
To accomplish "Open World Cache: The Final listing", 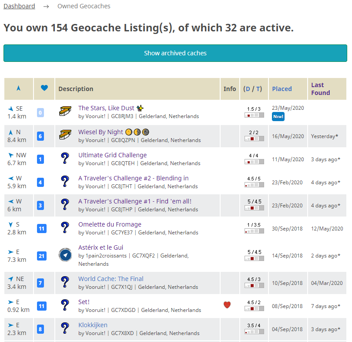I will click(111, 279).
